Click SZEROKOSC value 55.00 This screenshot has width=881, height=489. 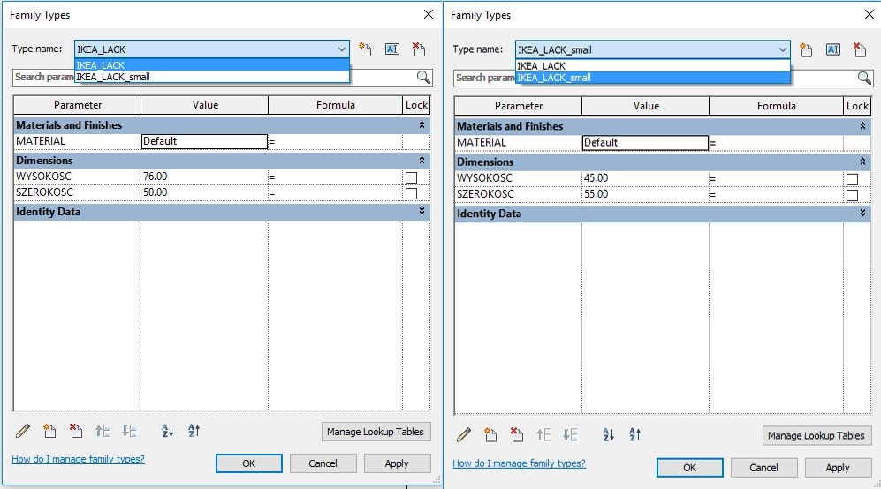click(646, 193)
